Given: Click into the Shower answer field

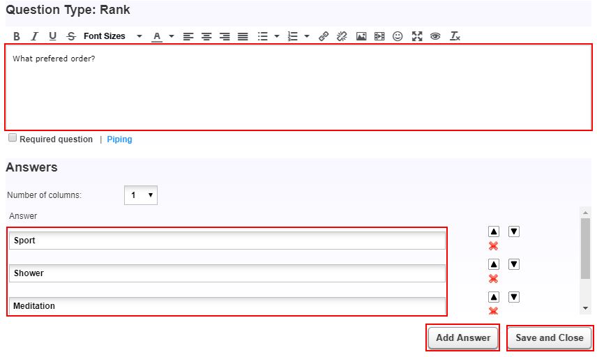Looking at the screenshot, I should click(227, 273).
